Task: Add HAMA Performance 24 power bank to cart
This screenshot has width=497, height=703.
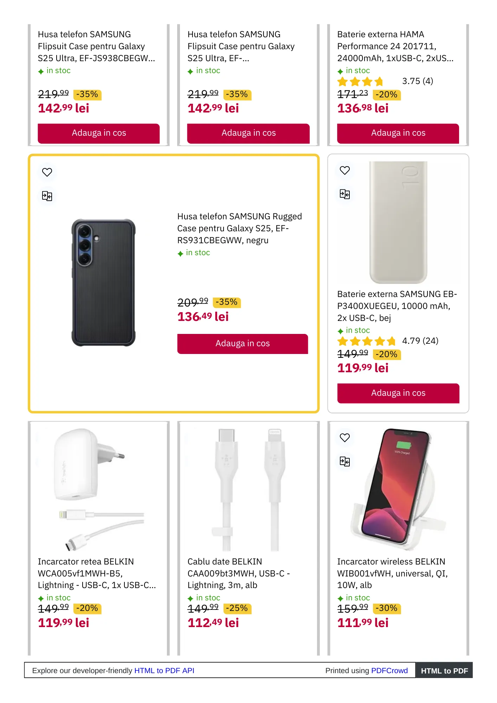Action: 398,133
